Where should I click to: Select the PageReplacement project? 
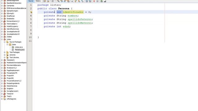pyautogui.click(x=13, y=71)
